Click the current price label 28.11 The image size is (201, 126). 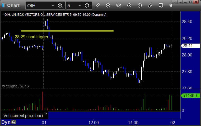coord(190,46)
